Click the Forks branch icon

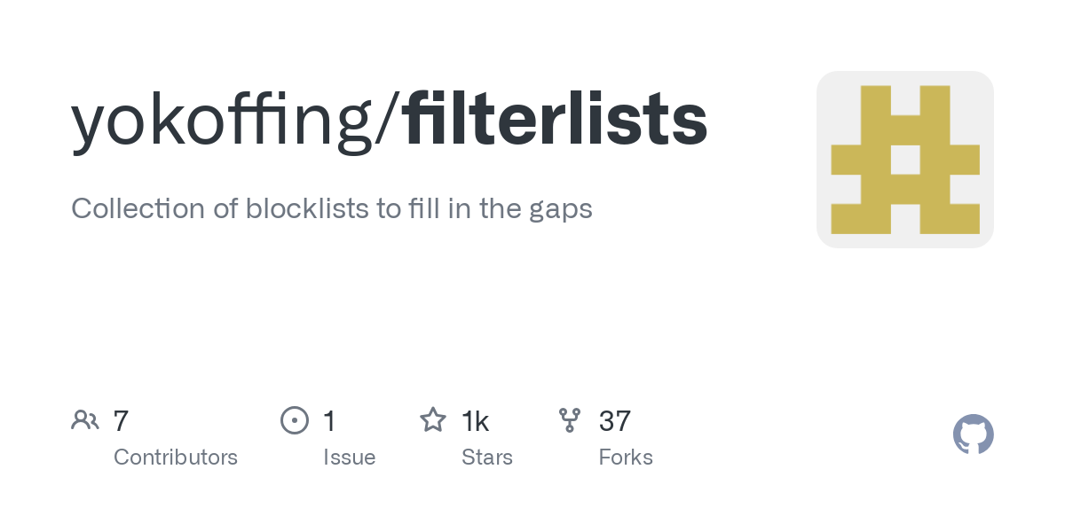click(570, 419)
